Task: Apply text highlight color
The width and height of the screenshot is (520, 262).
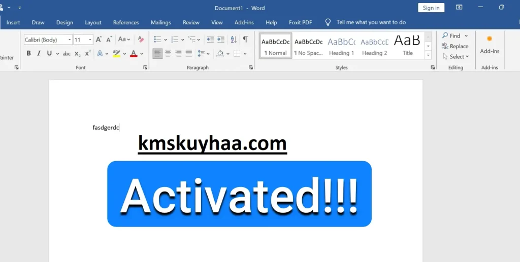Action: coord(116,53)
